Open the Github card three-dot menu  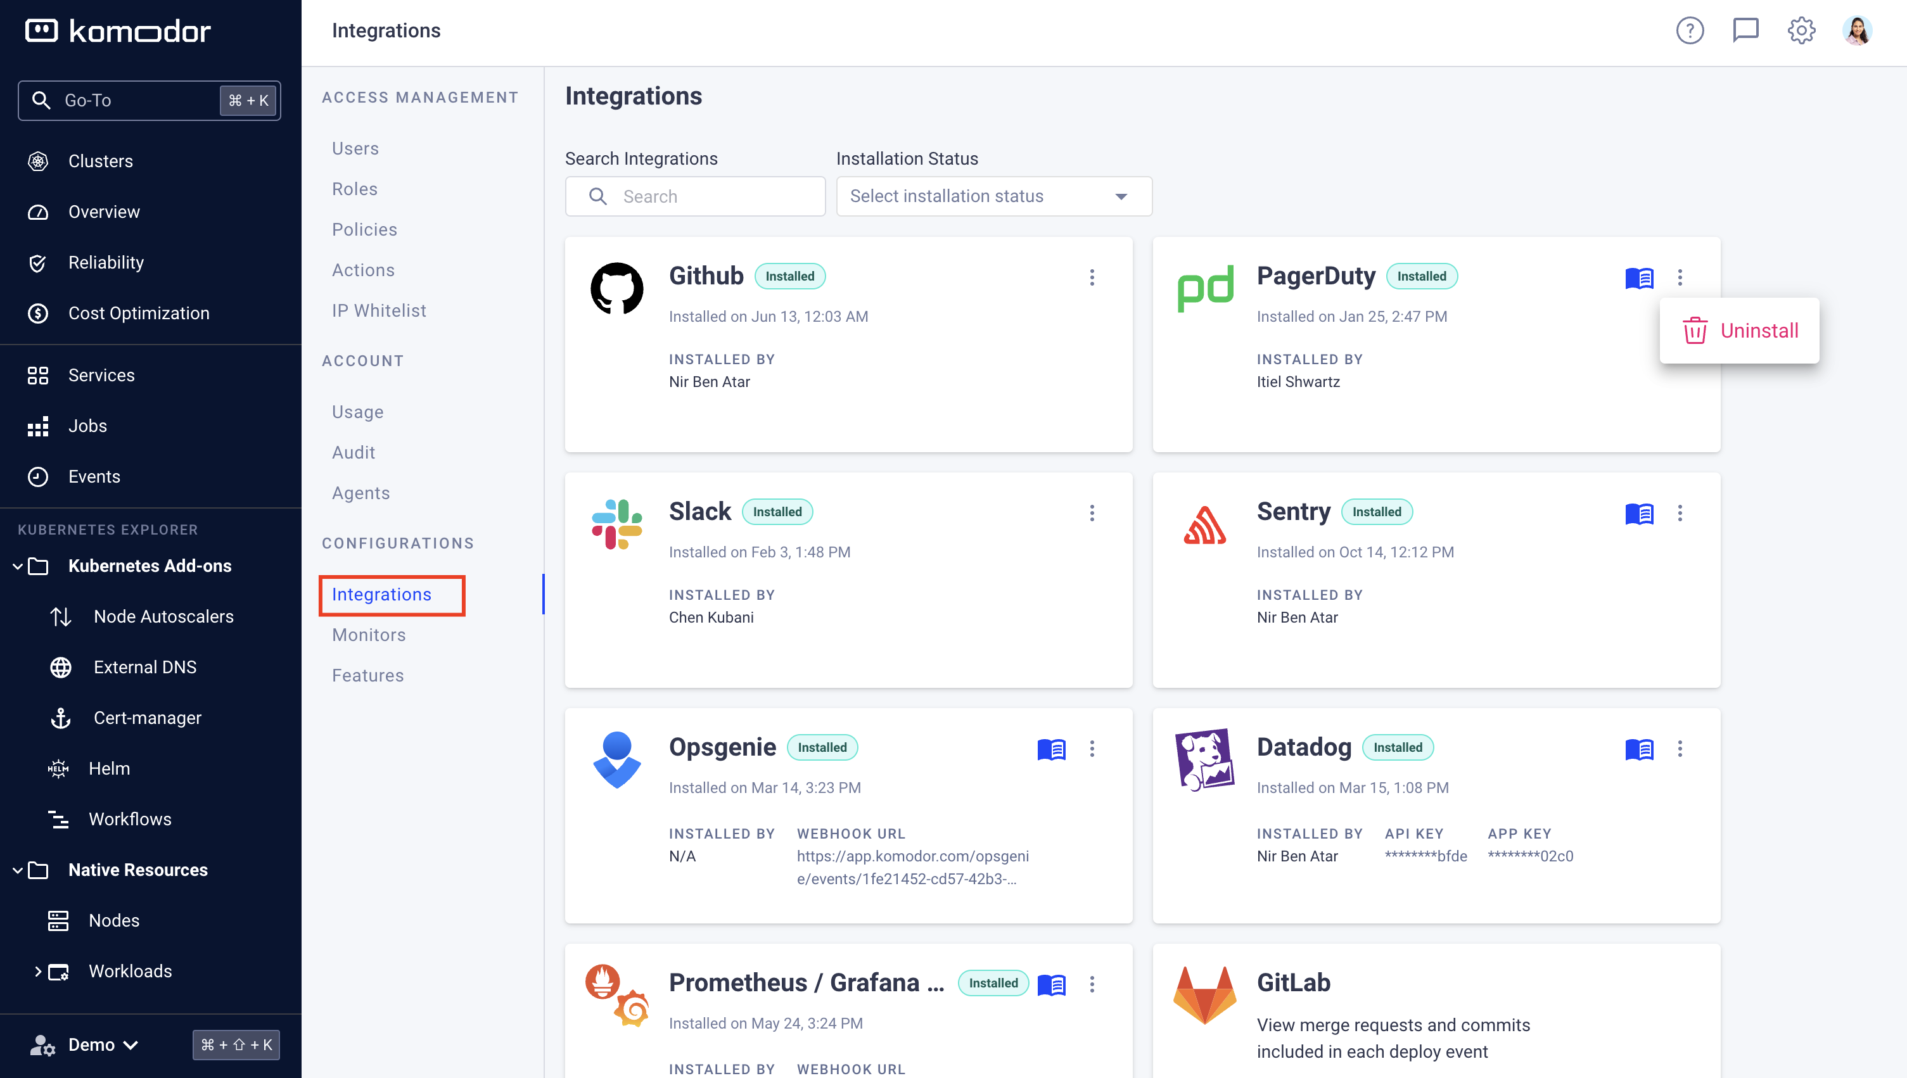click(1092, 277)
